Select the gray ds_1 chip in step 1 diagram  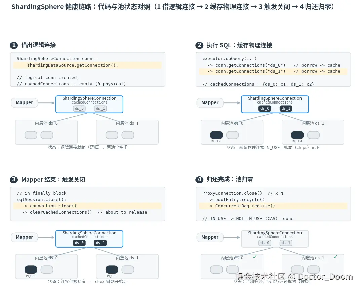101,108
